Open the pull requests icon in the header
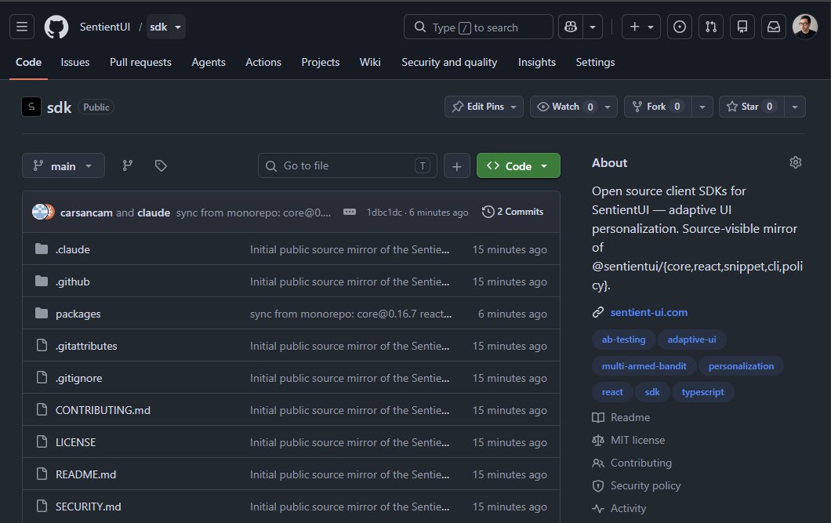Image resolution: width=831 pixels, height=523 pixels. tap(711, 27)
